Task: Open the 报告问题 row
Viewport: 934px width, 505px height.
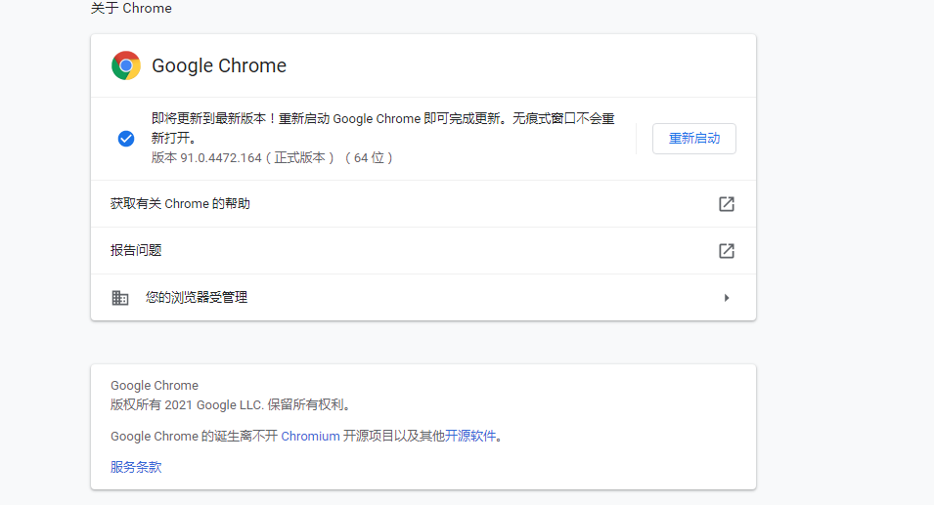Action: pyautogui.click(x=423, y=250)
